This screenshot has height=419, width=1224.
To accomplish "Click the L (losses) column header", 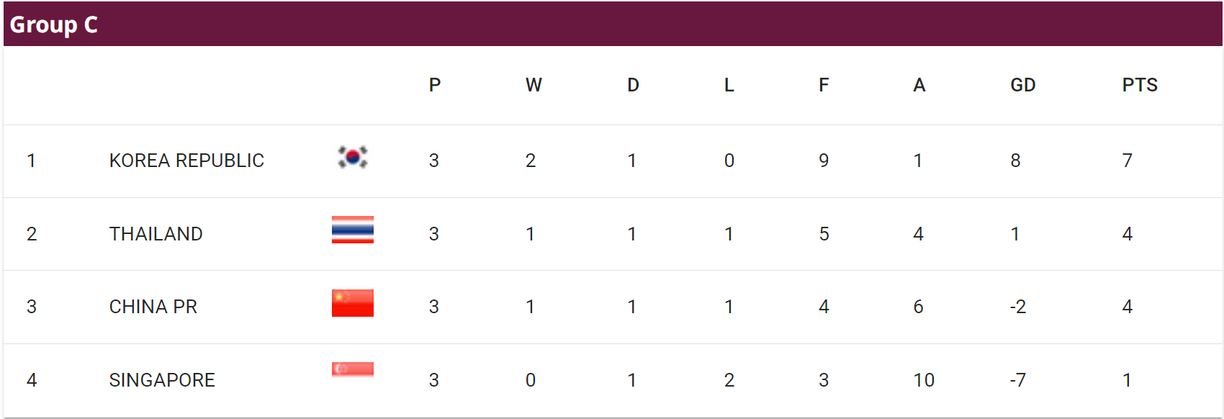I will pos(729,85).
